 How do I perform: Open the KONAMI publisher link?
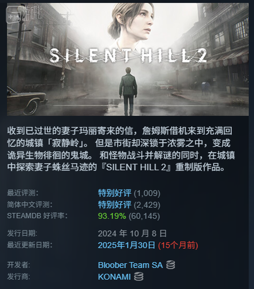114,277
